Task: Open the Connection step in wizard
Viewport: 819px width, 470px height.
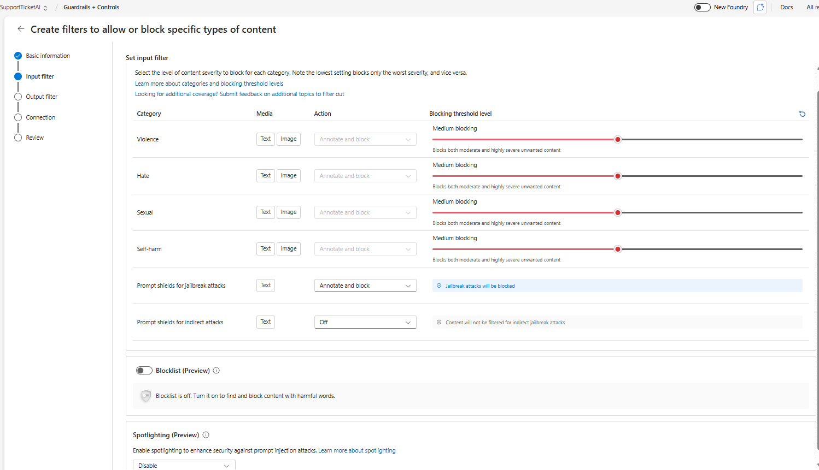Action: point(40,117)
